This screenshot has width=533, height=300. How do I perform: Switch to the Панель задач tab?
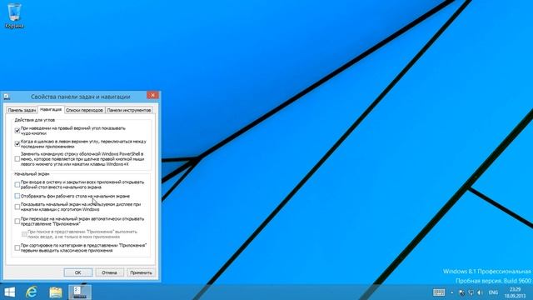pos(22,110)
